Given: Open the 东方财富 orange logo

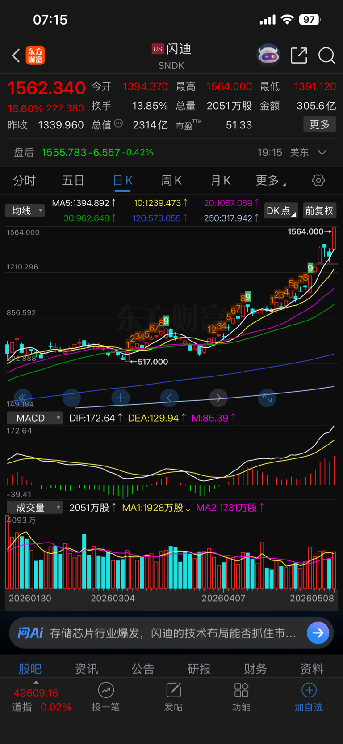Looking at the screenshot, I should pos(35,56).
